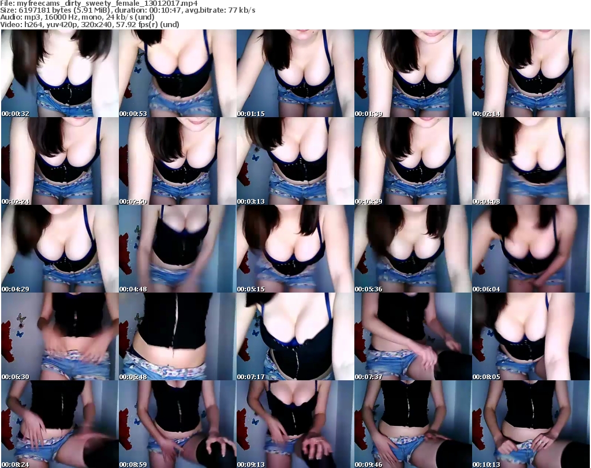Click the frame with timestamp 00:09:13
This screenshot has width=591, height=468.
(295, 424)
